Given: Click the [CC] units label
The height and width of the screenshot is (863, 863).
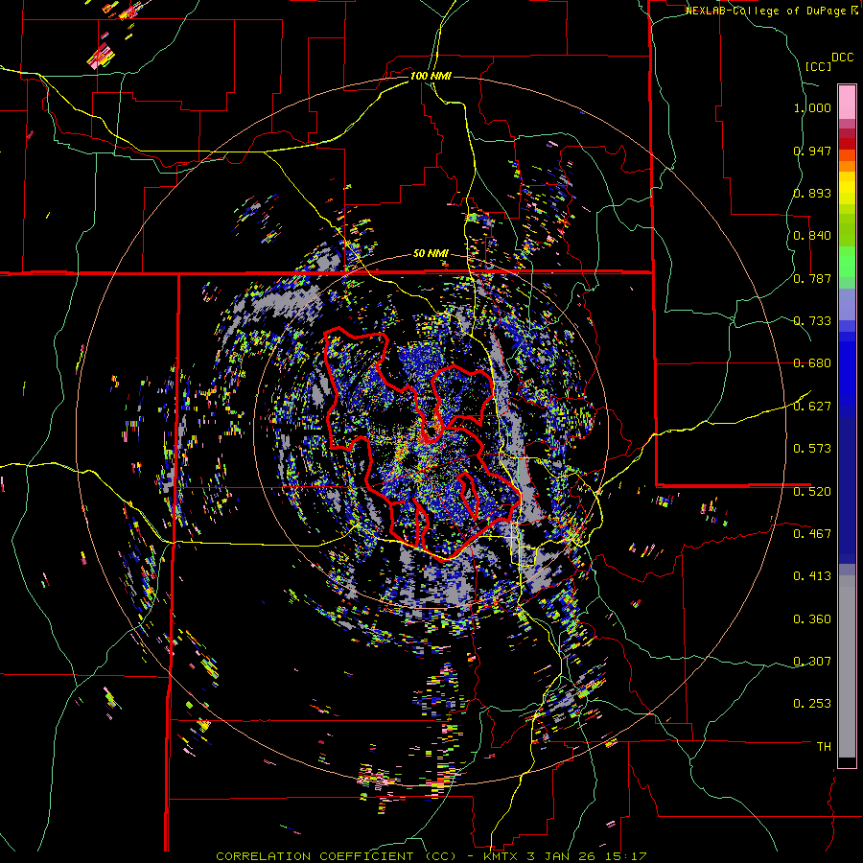Looking at the screenshot, I should click(x=819, y=66).
